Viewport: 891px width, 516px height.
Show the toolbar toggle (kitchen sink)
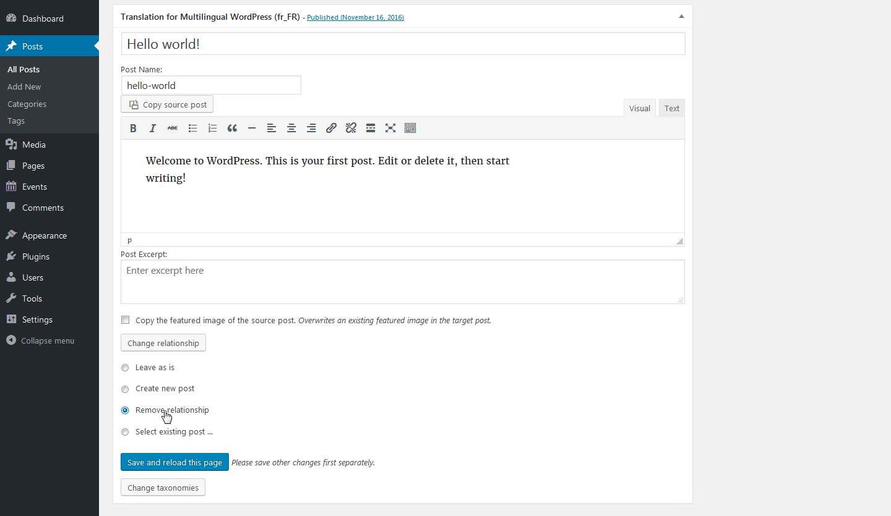tap(410, 128)
